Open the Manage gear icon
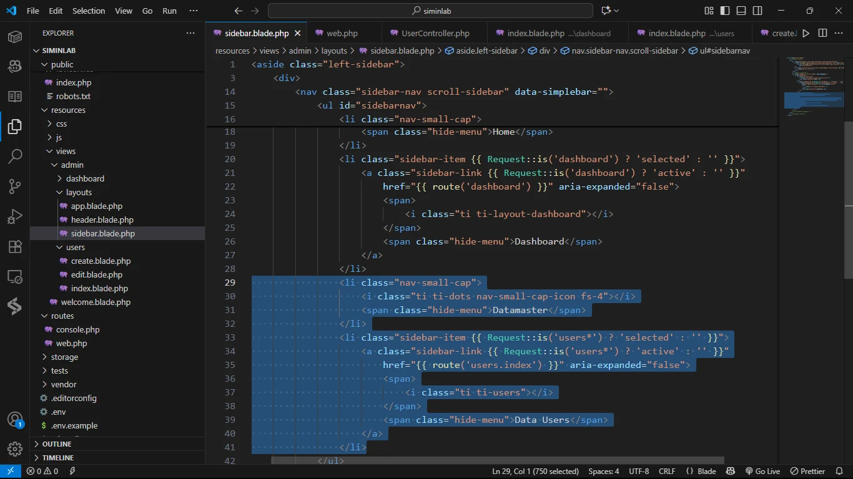The height and width of the screenshot is (479, 853). coord(15,449)
